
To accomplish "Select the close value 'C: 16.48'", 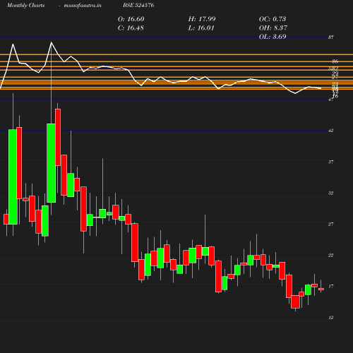I will (131, 28).
